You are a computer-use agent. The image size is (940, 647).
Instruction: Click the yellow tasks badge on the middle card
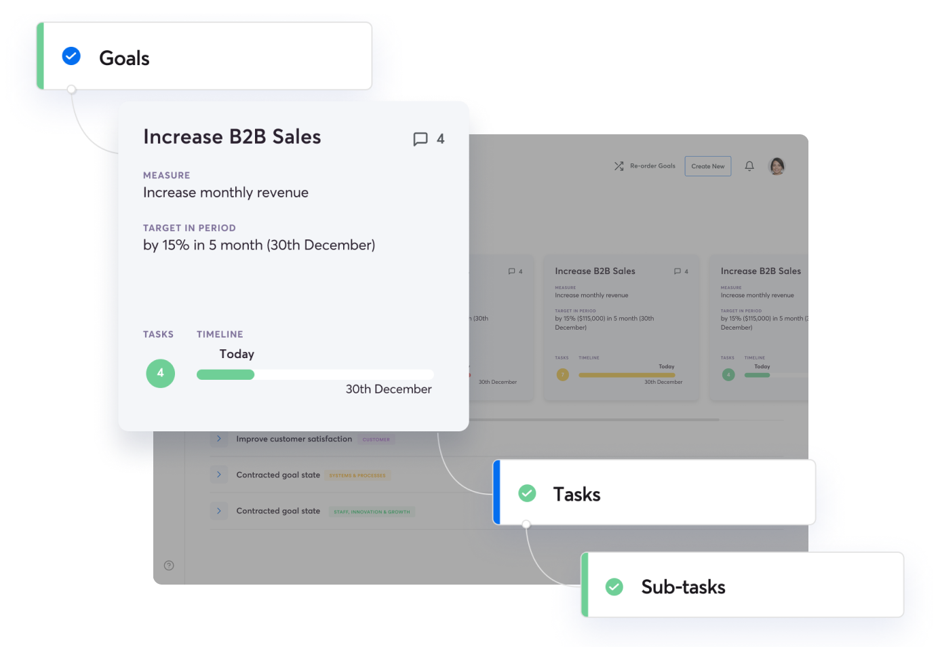[562, 374]
